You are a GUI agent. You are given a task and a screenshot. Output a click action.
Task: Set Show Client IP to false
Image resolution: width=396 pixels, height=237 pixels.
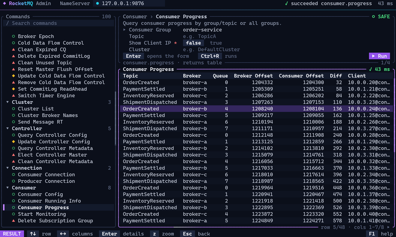[193, 43]
